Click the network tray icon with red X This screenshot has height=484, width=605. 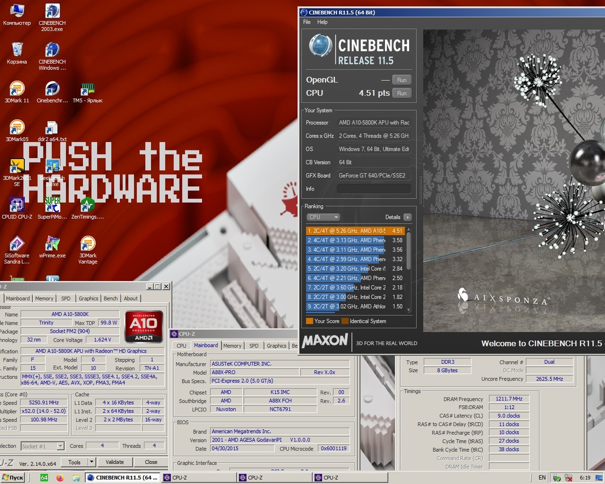tap(568, 478)
